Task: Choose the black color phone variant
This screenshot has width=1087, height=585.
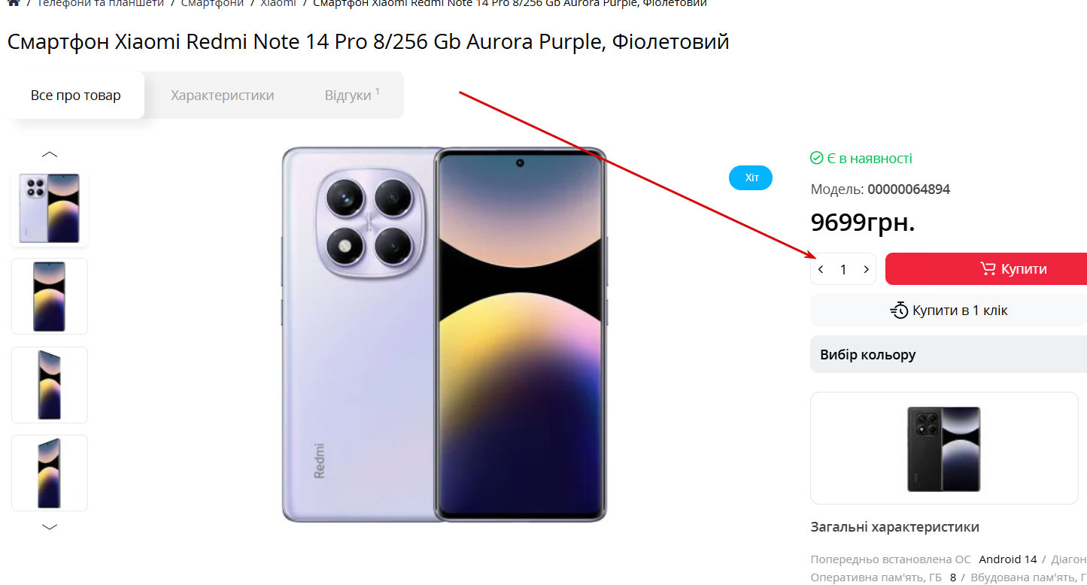Action: (944, 449)
